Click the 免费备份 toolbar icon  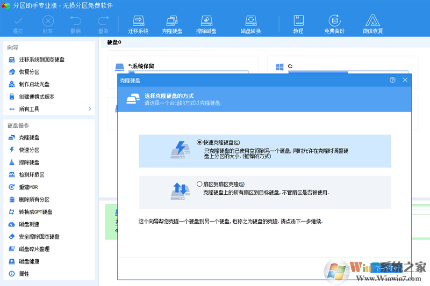point(334,25)
